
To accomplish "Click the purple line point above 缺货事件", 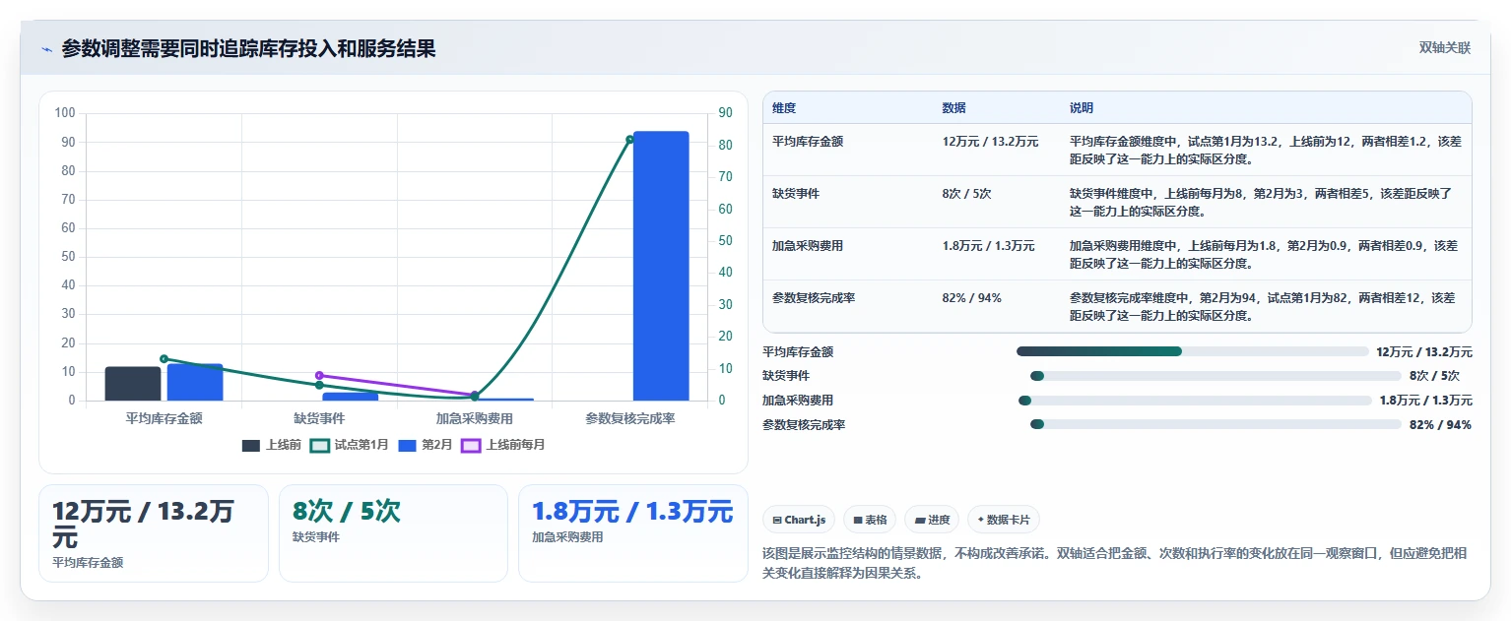I will 319,376.
